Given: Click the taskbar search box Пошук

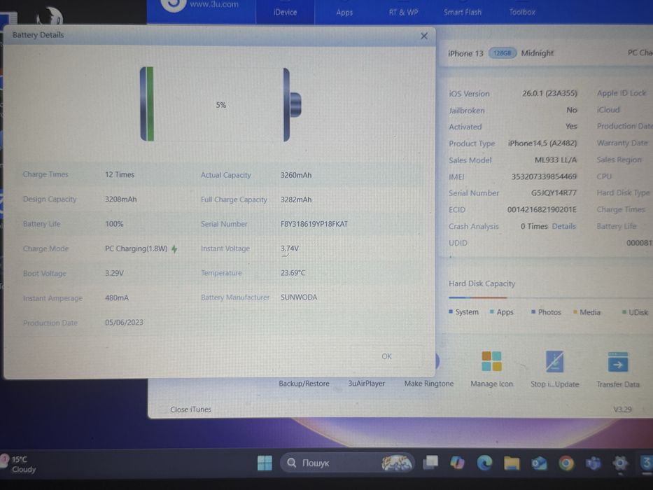Looking at the screenshot, I should [x=348, y=463].
